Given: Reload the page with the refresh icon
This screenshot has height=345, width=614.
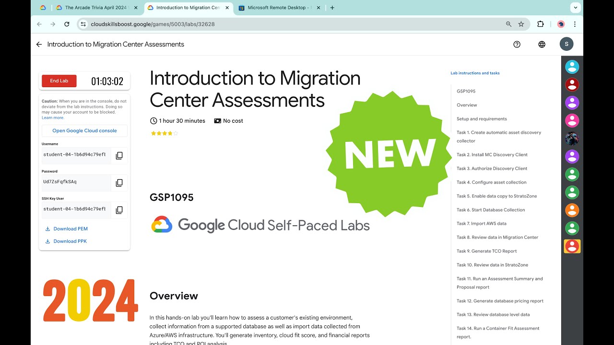Looking at the screenshot, I should (67, 24).
